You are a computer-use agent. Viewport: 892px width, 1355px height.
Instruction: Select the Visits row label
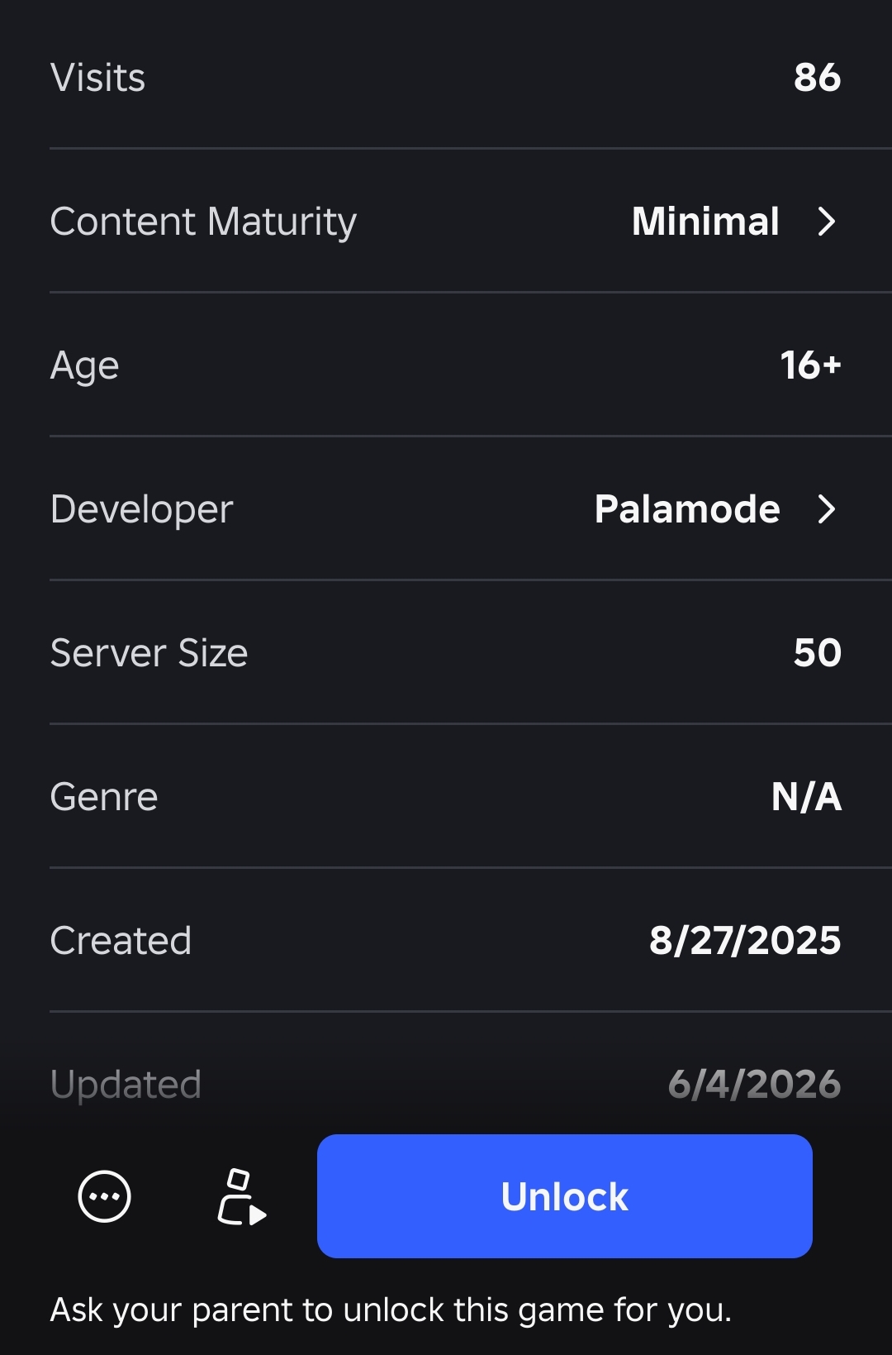[97, 78]
